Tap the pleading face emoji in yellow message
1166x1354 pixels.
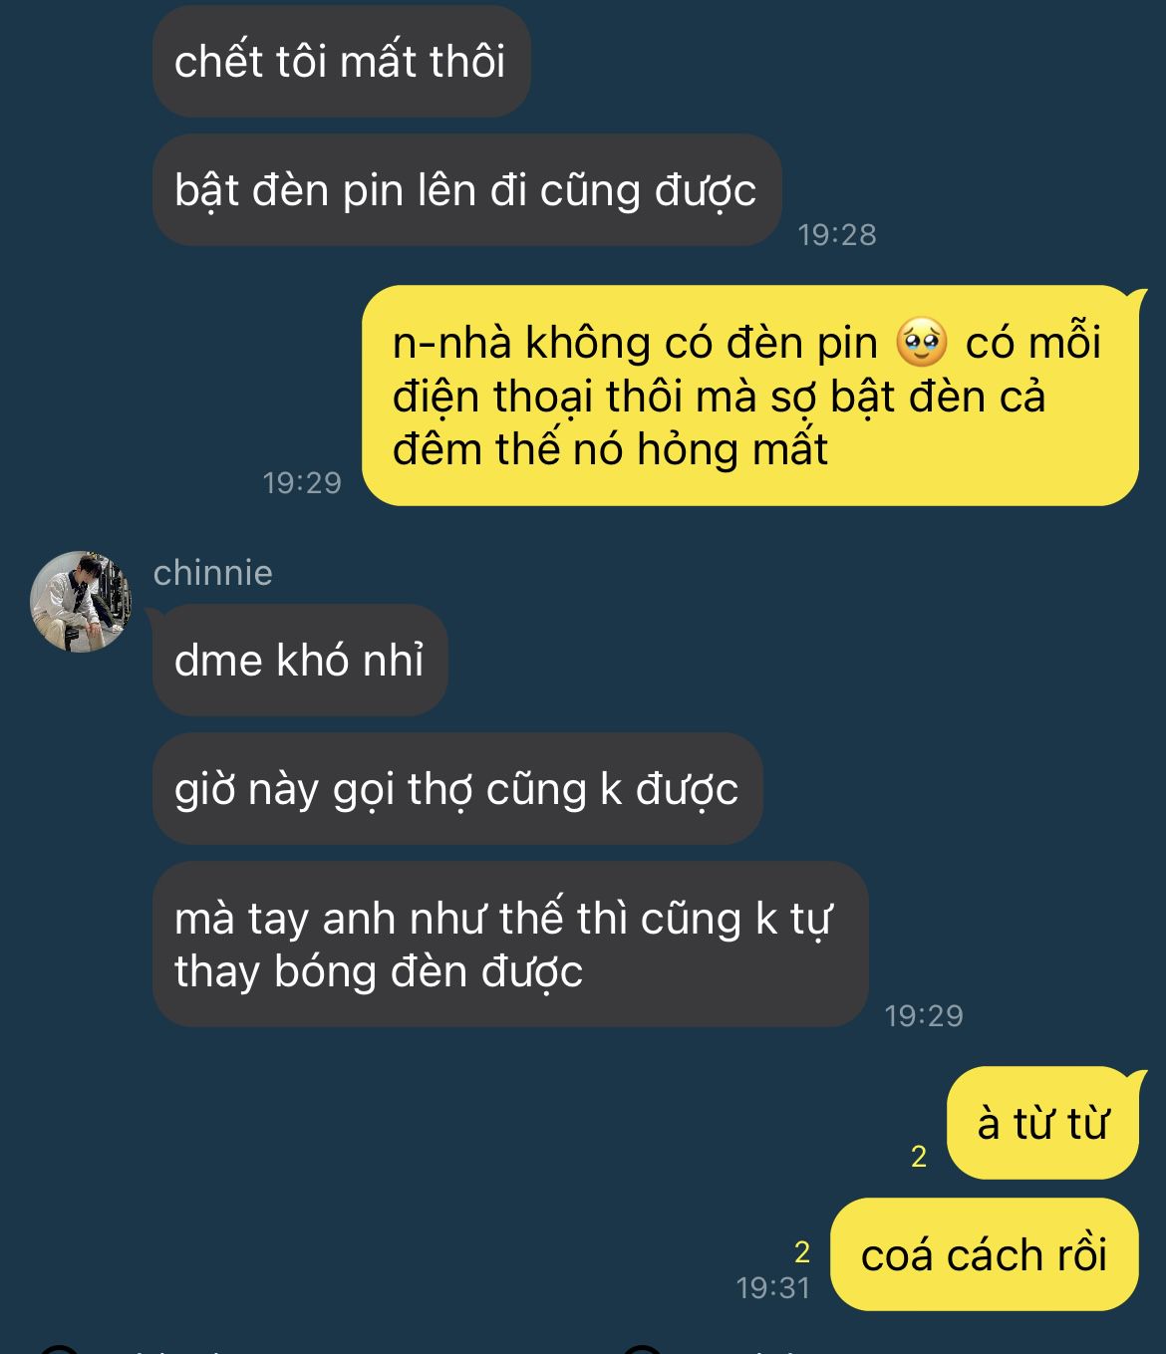[x=921, y=344]
